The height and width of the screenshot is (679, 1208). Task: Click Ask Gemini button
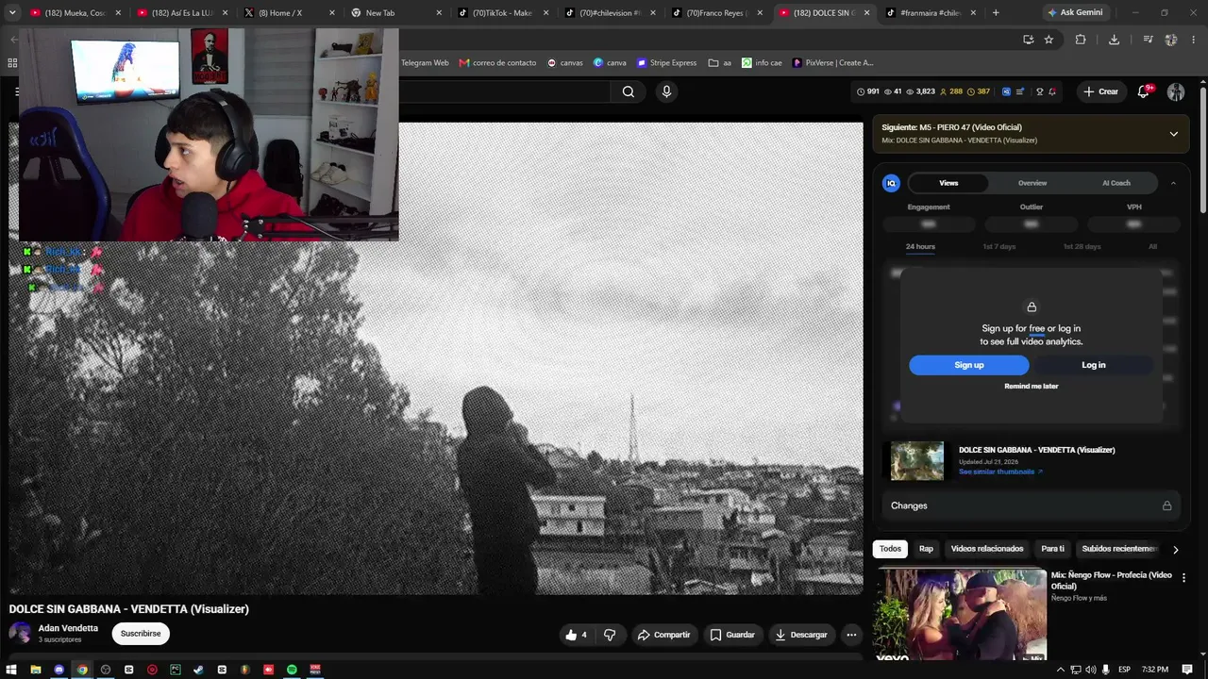click(x=1075, y=13)
